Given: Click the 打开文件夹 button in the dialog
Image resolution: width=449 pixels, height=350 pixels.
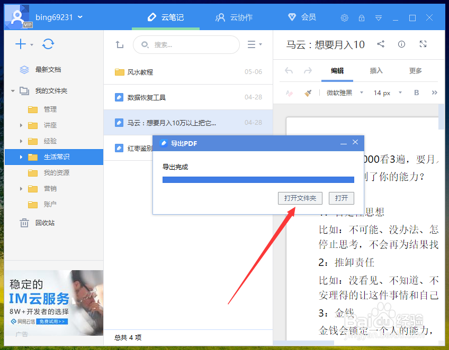Looking at the screenshot, I should [x=300, y=198].
